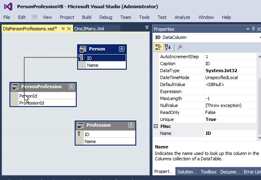Switch to the Toolbox tab
The height and width of the screenshot is (180, 261).
click(208, 172)
